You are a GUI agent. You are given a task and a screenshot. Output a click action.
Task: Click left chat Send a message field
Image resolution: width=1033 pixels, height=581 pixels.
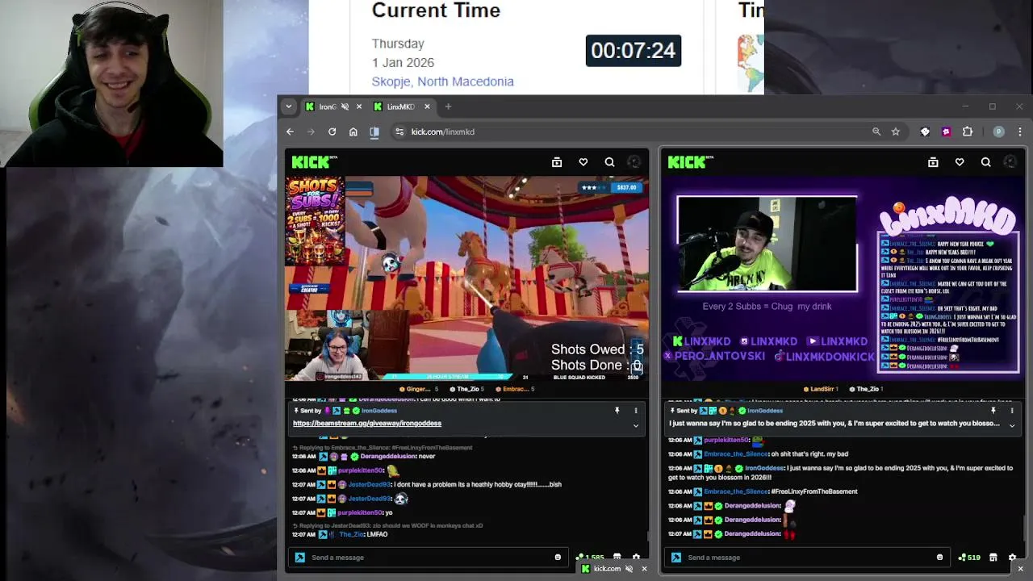coord(429,558)
